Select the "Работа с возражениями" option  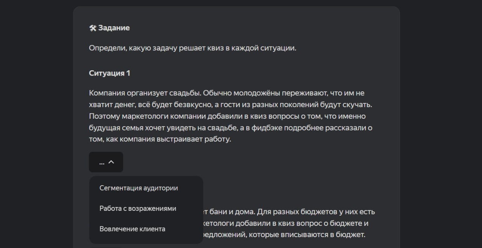pos(138,208)
